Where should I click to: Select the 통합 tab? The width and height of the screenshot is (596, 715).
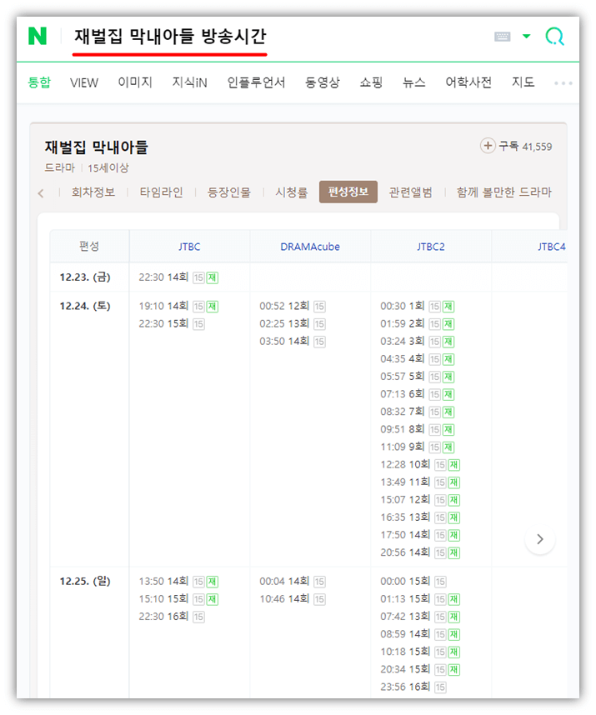[39, 82]
